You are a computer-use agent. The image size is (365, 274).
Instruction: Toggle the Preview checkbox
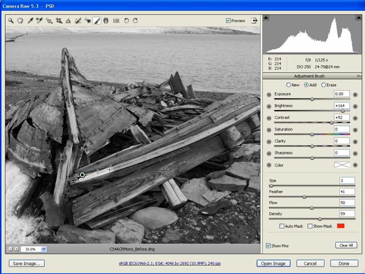tap(228, 21)
